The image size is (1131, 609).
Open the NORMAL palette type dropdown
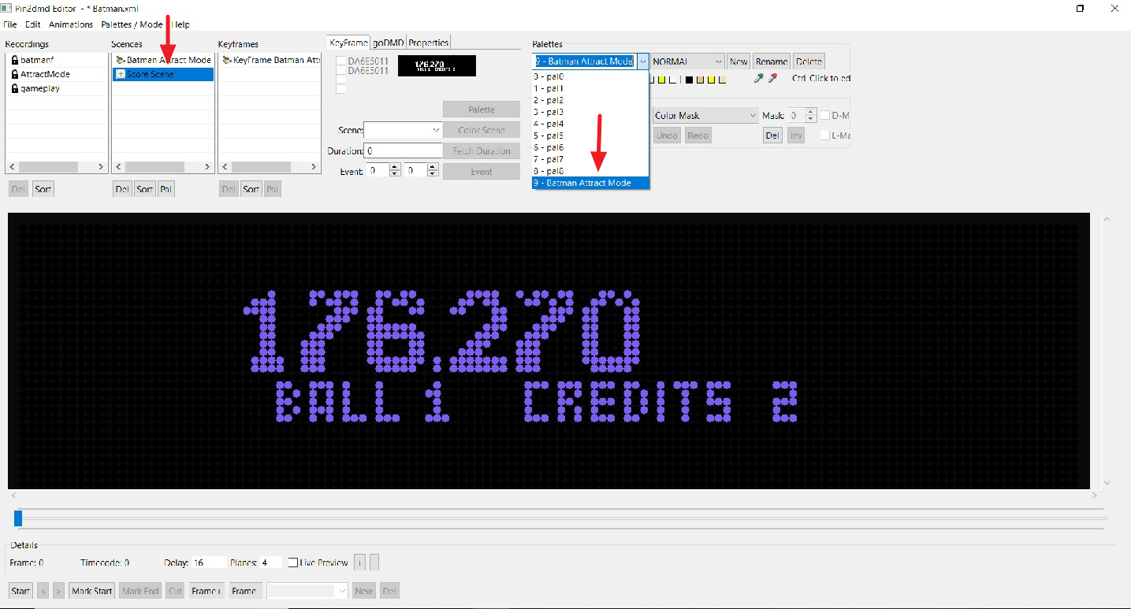pyautogui.click(x=687, y=61)
